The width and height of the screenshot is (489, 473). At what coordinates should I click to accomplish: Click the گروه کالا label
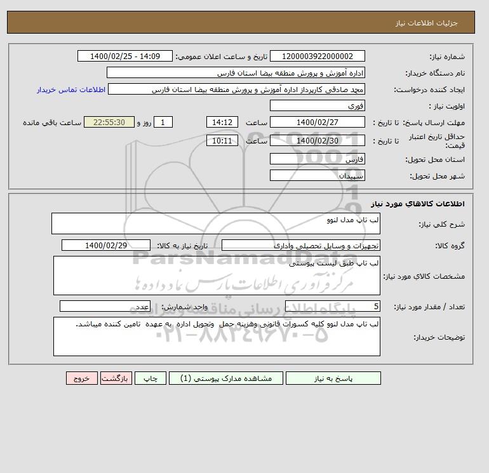tap(450, 246)
